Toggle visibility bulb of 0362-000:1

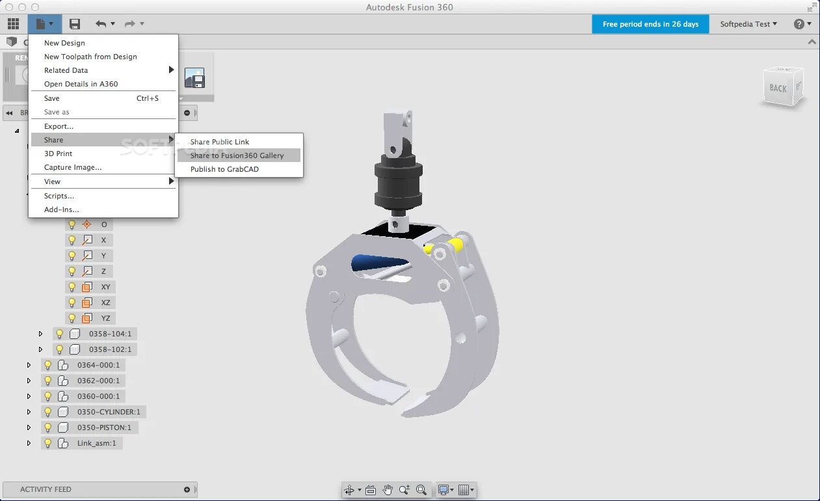pyautogui.click(x=48, y=381)
